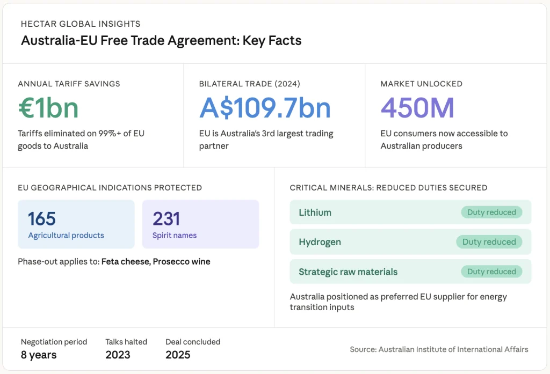This screenshot has height=374, width=550.
Task: Click the 'Hydrogen' row label
Action: (x=320, y=242)
